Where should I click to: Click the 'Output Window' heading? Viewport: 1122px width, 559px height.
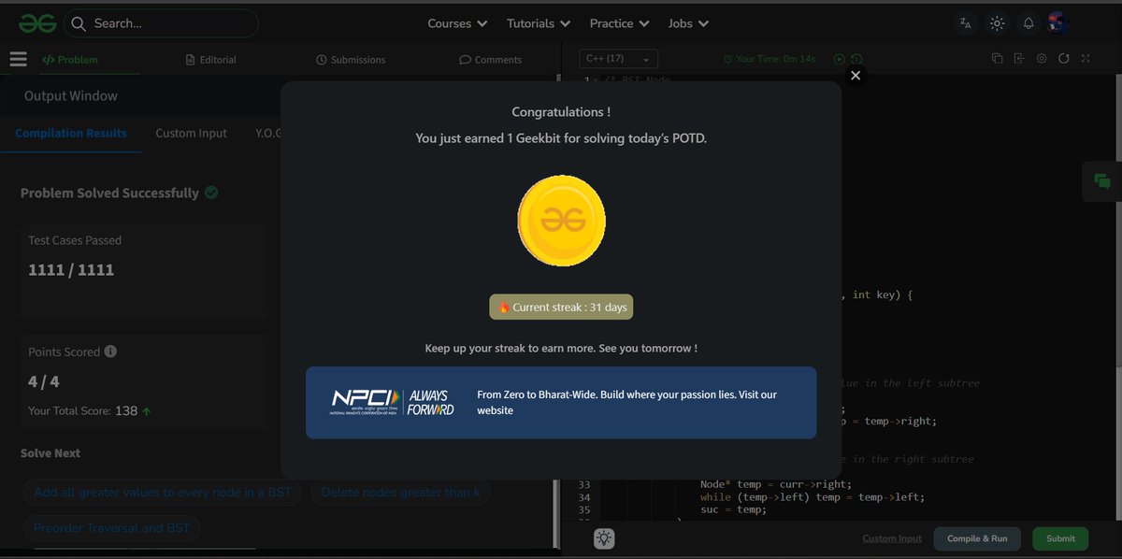point(71,96)
